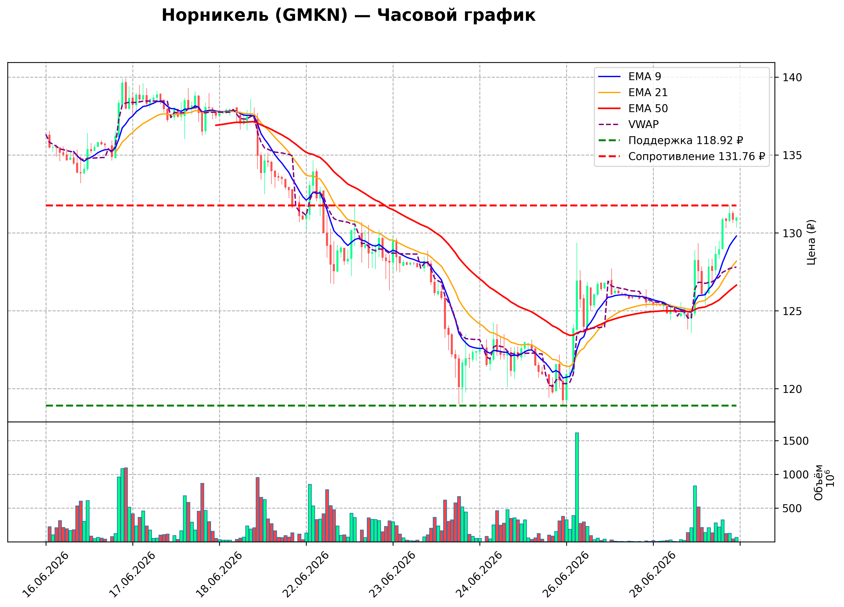
Task: Click the 1000 volume axis label
Action: tap(796, 475)
